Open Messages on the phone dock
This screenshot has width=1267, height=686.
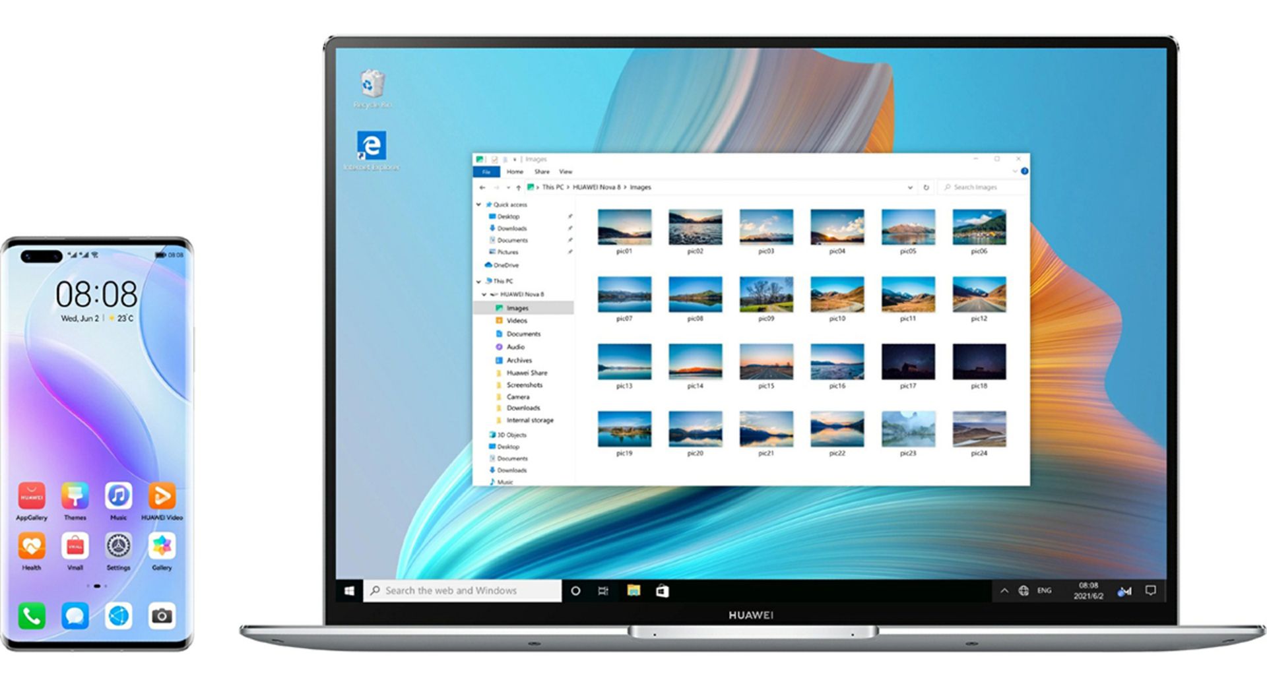pyautogui.click(x=75, y=616)
